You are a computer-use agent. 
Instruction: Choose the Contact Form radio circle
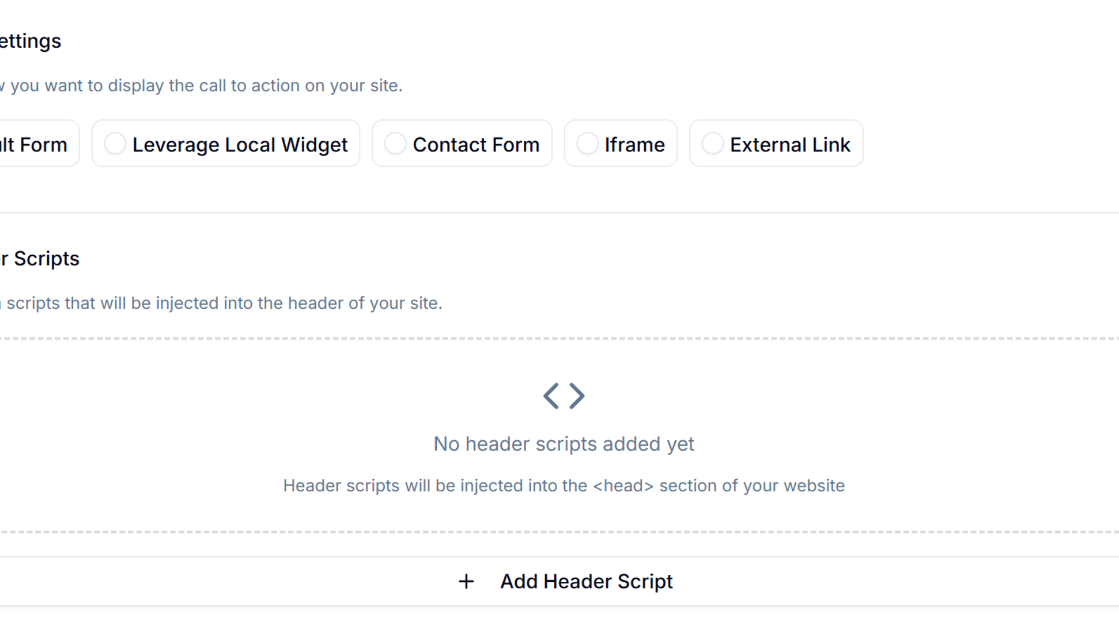coord(395,143)
